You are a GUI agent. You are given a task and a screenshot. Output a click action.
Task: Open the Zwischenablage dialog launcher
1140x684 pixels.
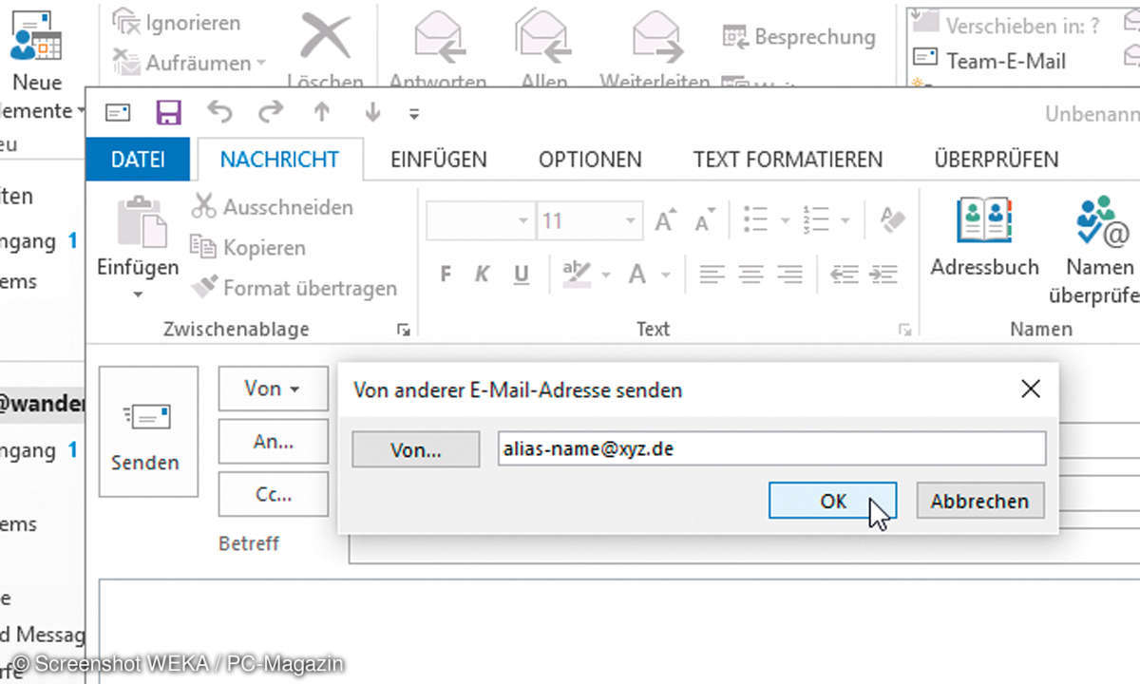(x=404, y=330)
